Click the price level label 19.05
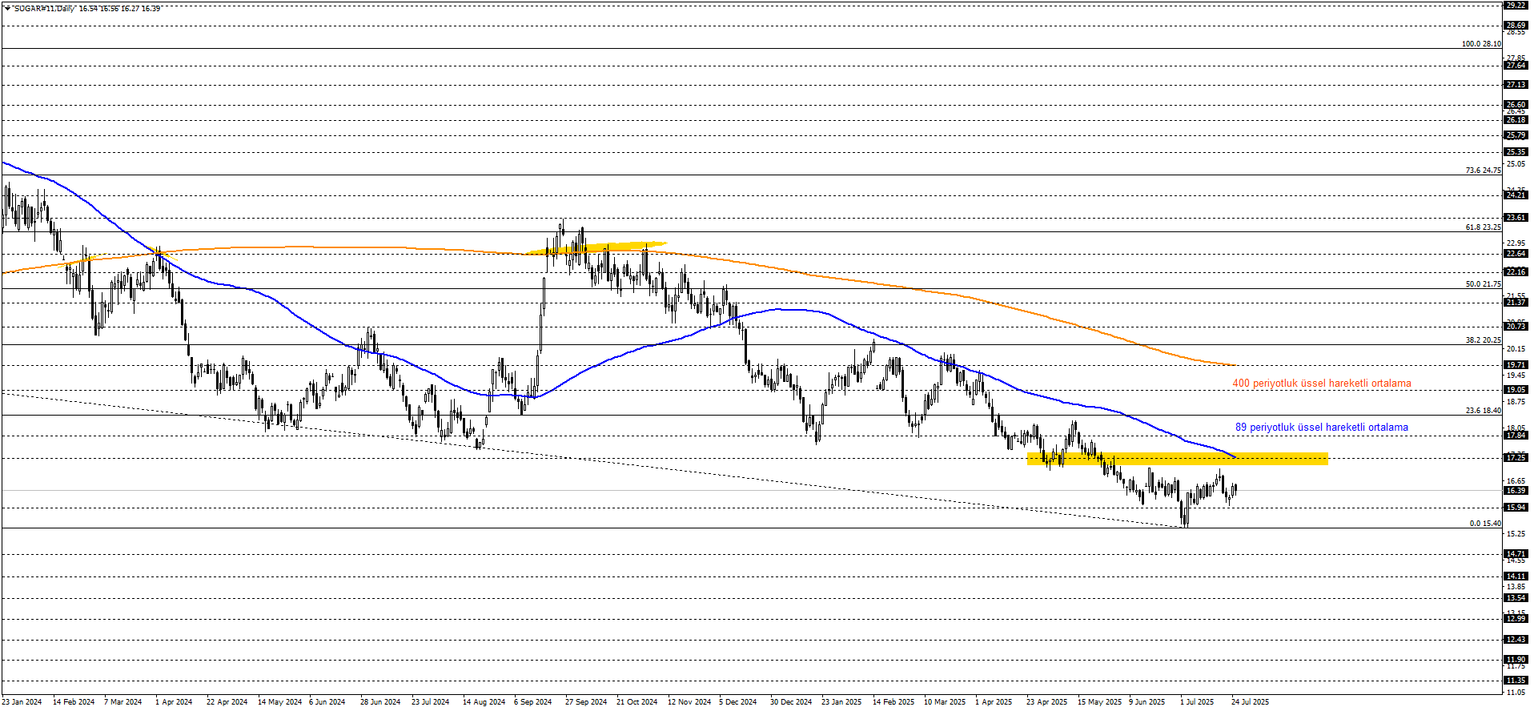 pos(1516,390)
